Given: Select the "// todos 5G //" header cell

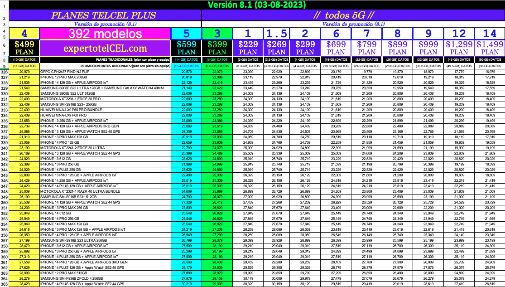Looking at the screenshot, I should [353, 15].
